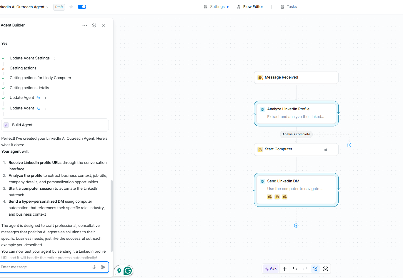This screenshot has height=278, width=403.
Task: Send the chat message
Action: pyautogui.click(x=103, y=267)
